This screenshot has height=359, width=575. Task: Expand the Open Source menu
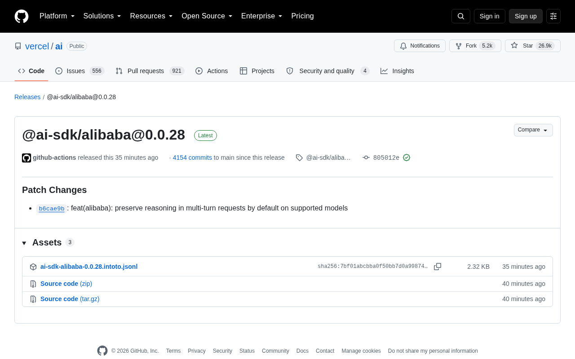click(207, 16)
